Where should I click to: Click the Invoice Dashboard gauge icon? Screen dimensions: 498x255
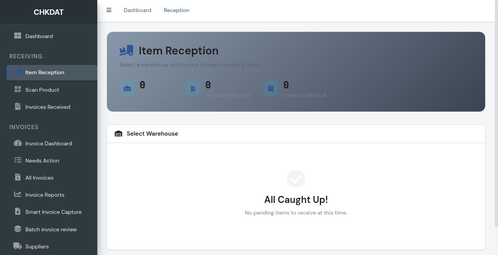point(18,143)
